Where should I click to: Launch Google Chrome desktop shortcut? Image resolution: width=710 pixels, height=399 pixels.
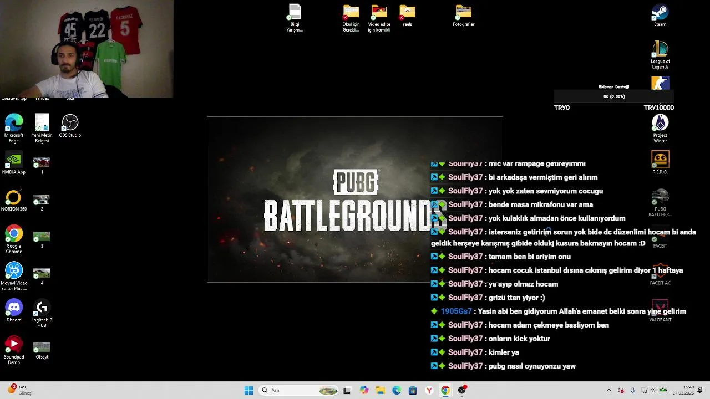tap(14, 239)
